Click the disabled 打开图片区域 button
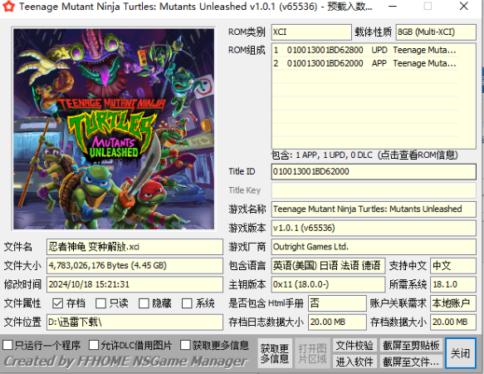Image resolution: width=484 pixels, height=374 pixels. 312,353
